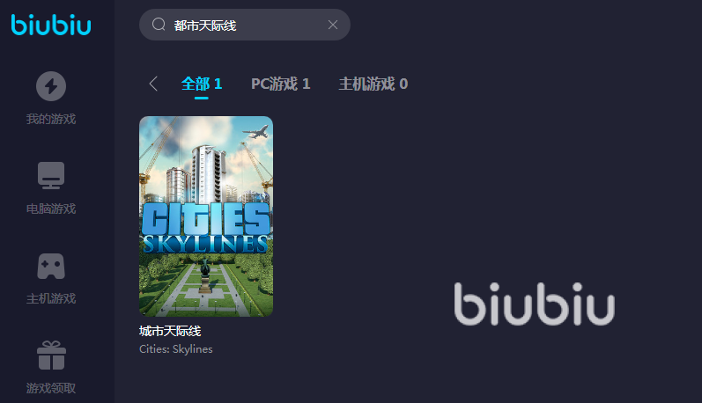Click the search field containing 都市天际线
Screen dimensions: 702x403
245,25
